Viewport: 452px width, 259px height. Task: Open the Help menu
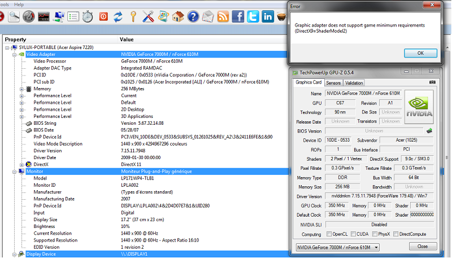[x=19, y=5]
